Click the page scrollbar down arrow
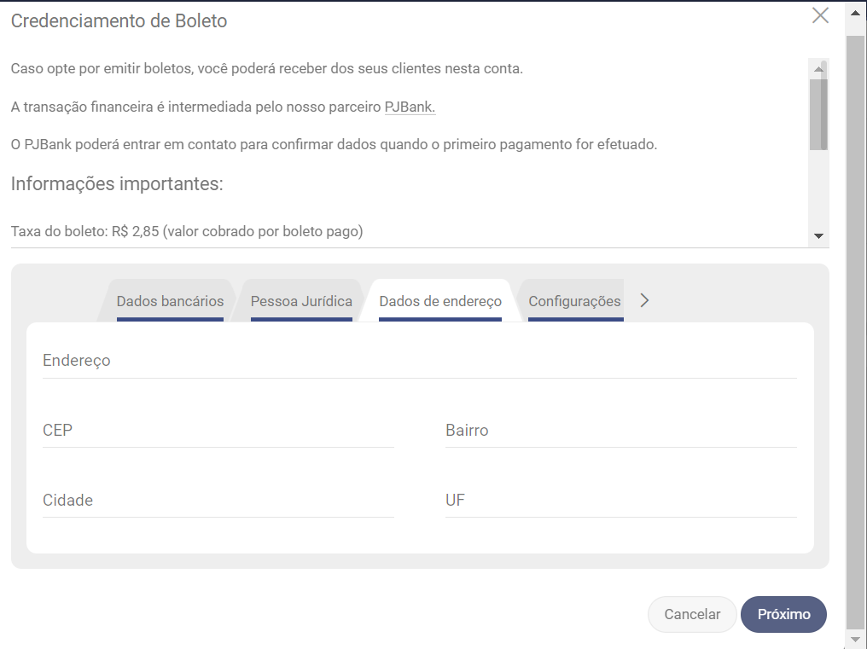 856,639
